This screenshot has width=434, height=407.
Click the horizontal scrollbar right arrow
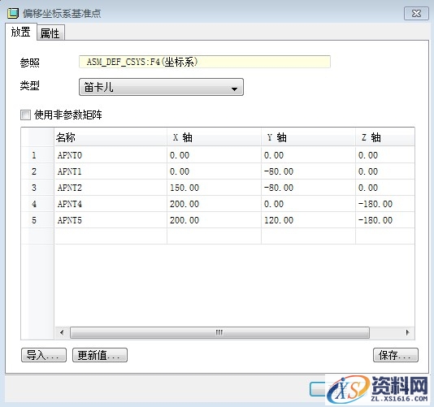(x=407, y=332)
